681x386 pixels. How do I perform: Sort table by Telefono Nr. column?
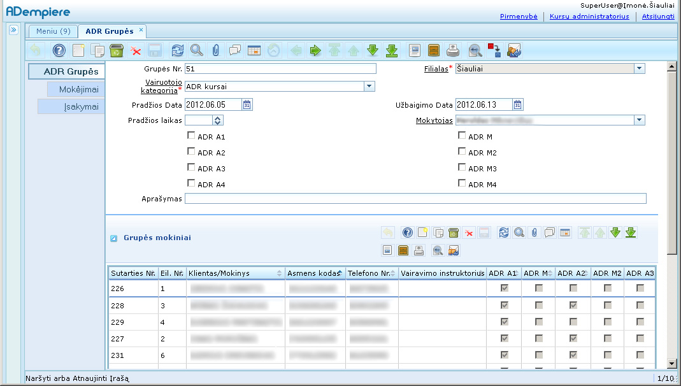click(372, 273)
